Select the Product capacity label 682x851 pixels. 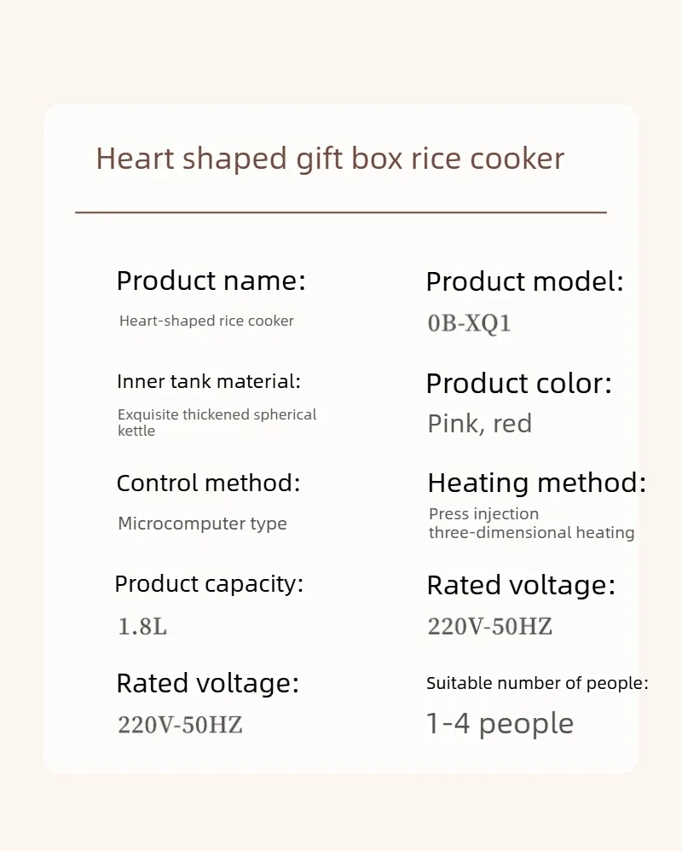[x=209, y=584]
